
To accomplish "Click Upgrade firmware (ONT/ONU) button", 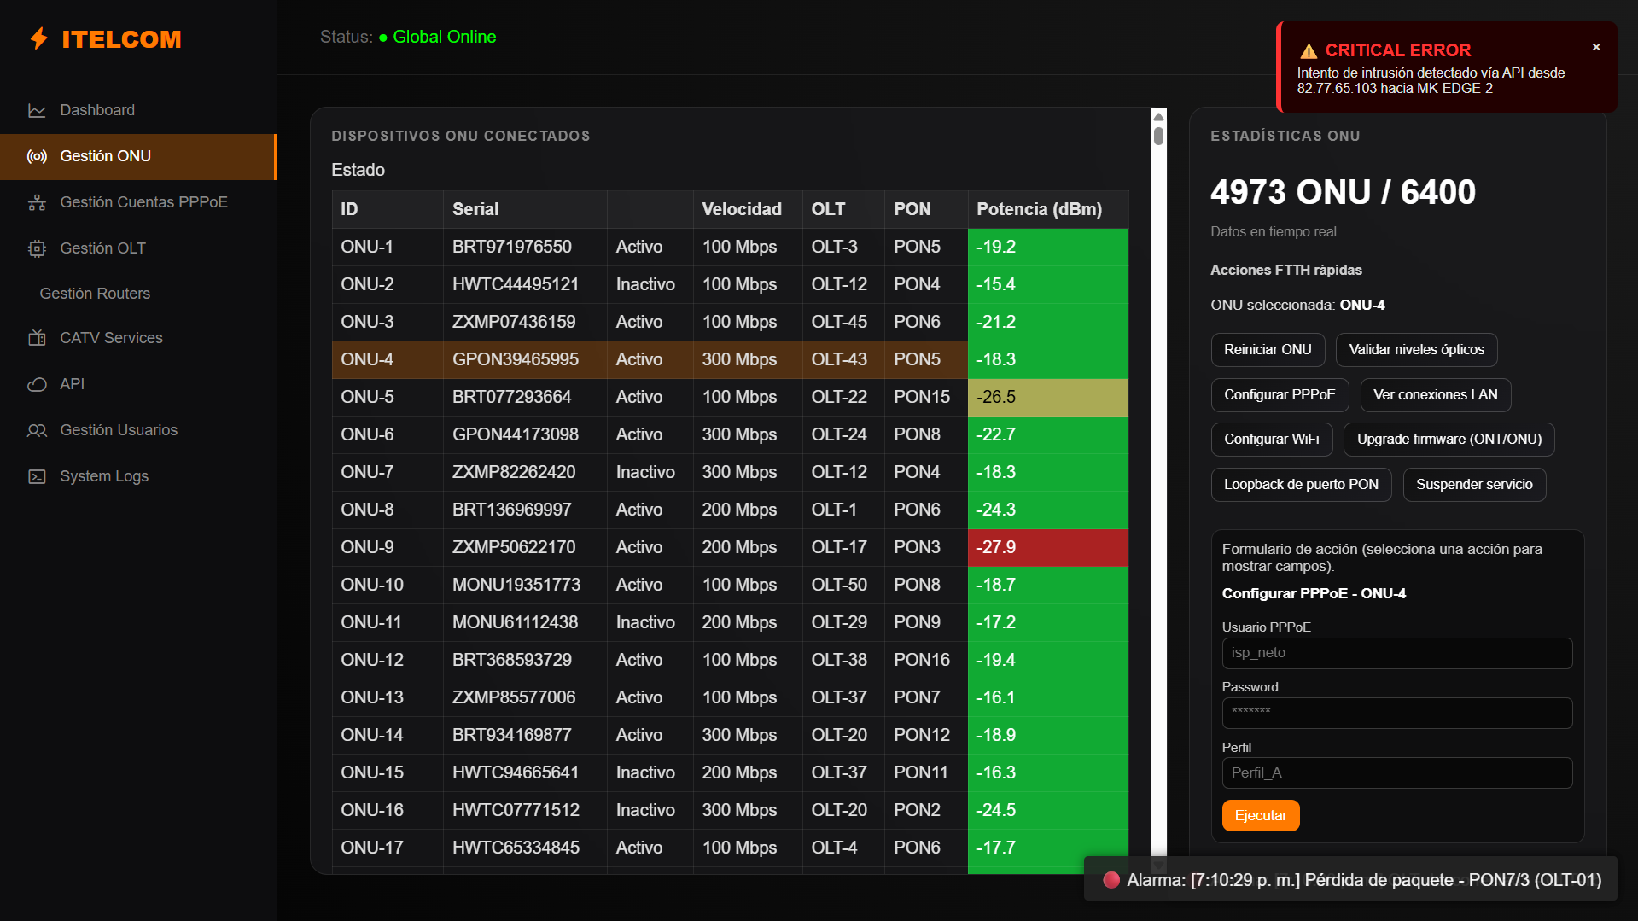I will (x=1449, y=439).
